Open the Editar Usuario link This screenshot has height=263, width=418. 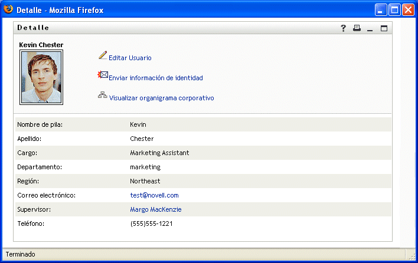[130, 58]
